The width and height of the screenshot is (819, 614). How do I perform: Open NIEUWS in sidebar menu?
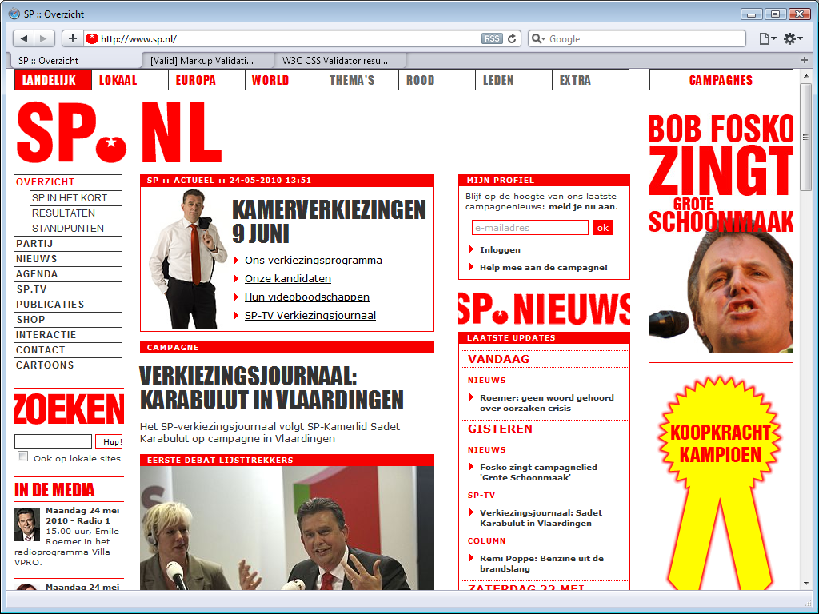click(x=37, y=259)
